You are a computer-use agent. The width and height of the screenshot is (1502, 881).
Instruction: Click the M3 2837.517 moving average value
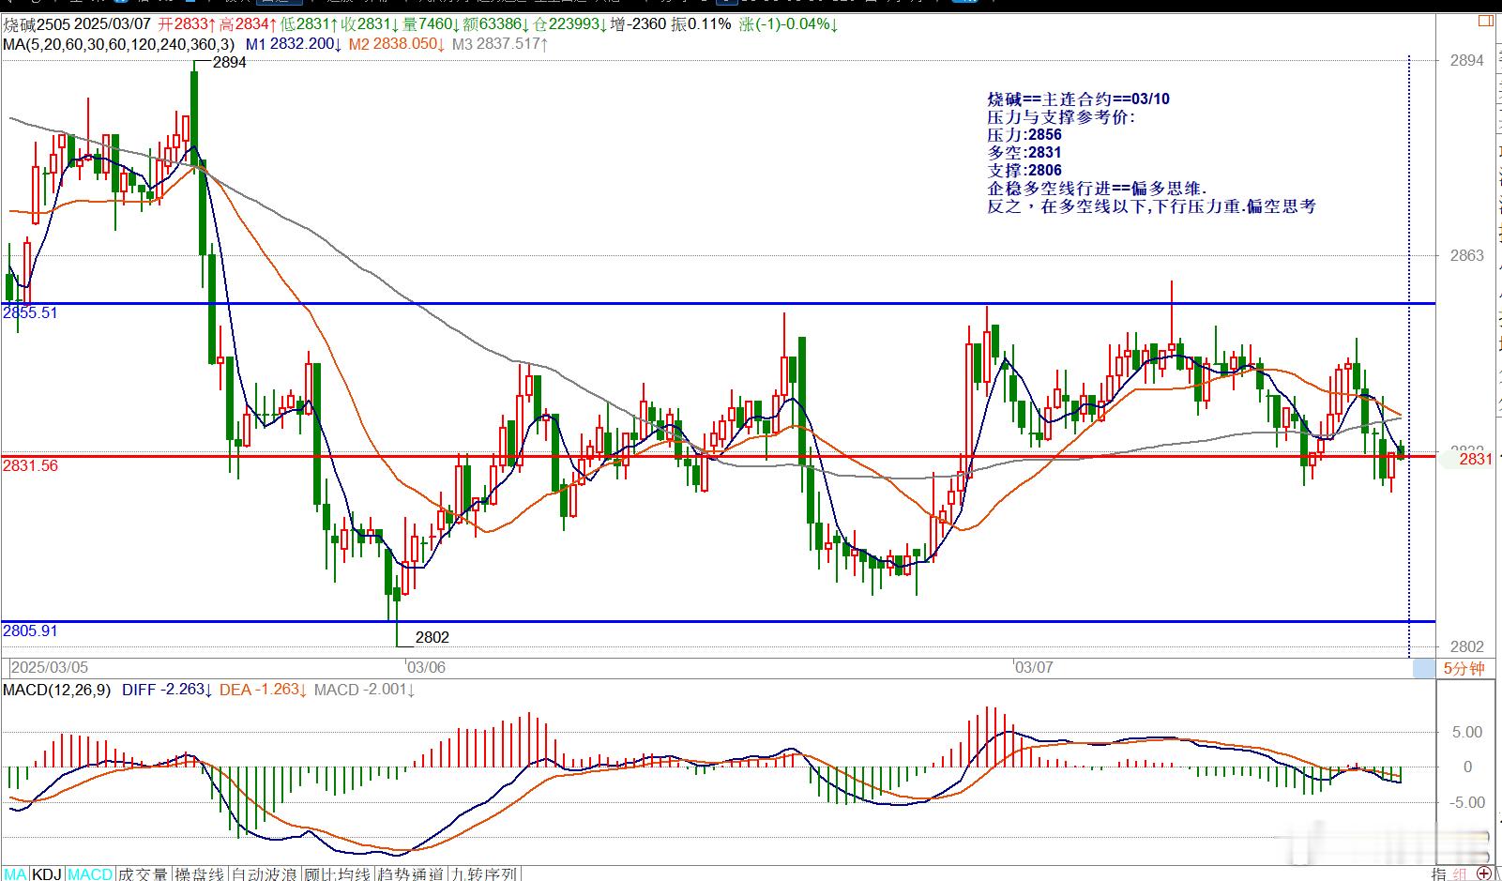[499, 43]
